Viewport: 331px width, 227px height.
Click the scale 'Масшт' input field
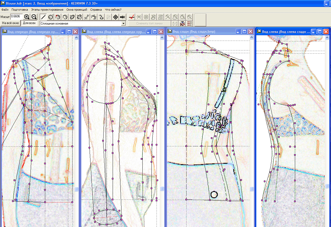(x=16, y=17)
